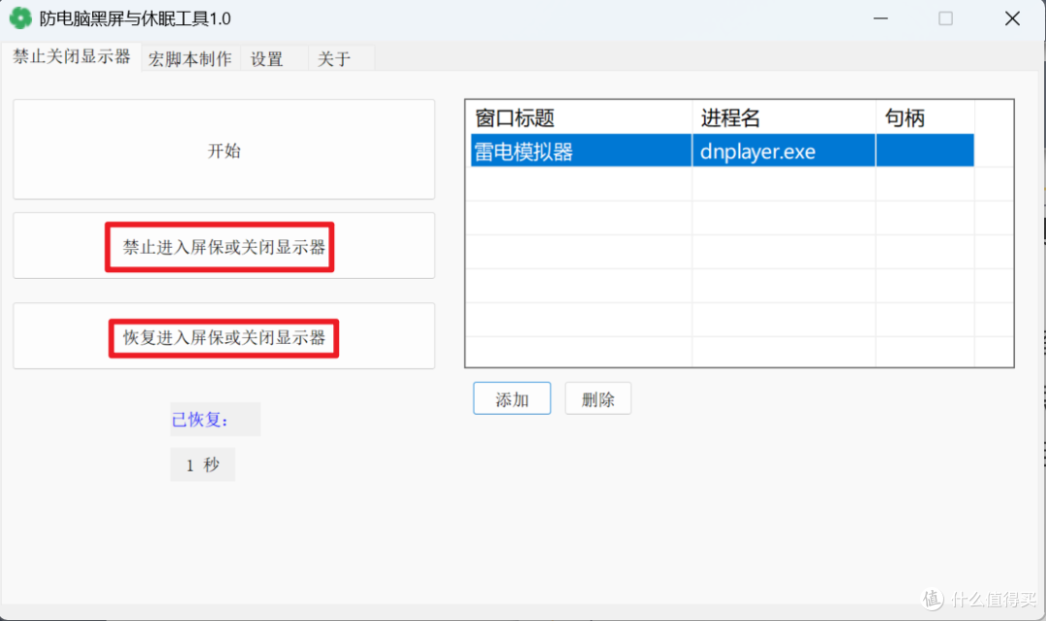Open the 宏脚本制作 tab
Image resolution: width=1046 pixels, height=621 pixels.
click(x=190, y=59)
